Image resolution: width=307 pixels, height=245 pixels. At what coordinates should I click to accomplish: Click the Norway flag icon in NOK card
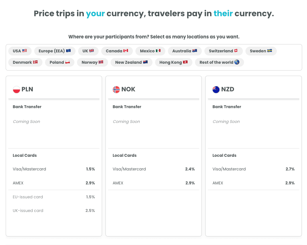116,89
